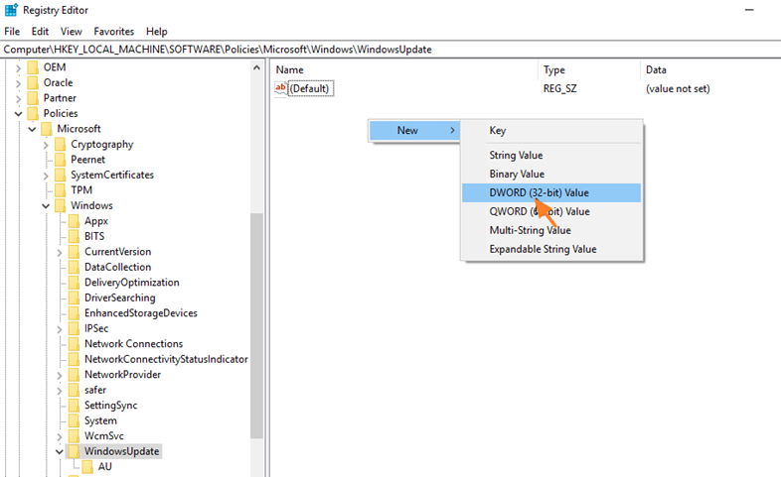
Task: Choose Multi-String Value in submenu
Action: (x=551, y=230)
